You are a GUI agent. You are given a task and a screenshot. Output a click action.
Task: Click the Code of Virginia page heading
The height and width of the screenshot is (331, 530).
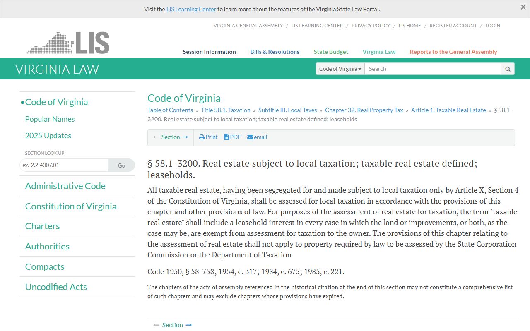click(184, 98)
